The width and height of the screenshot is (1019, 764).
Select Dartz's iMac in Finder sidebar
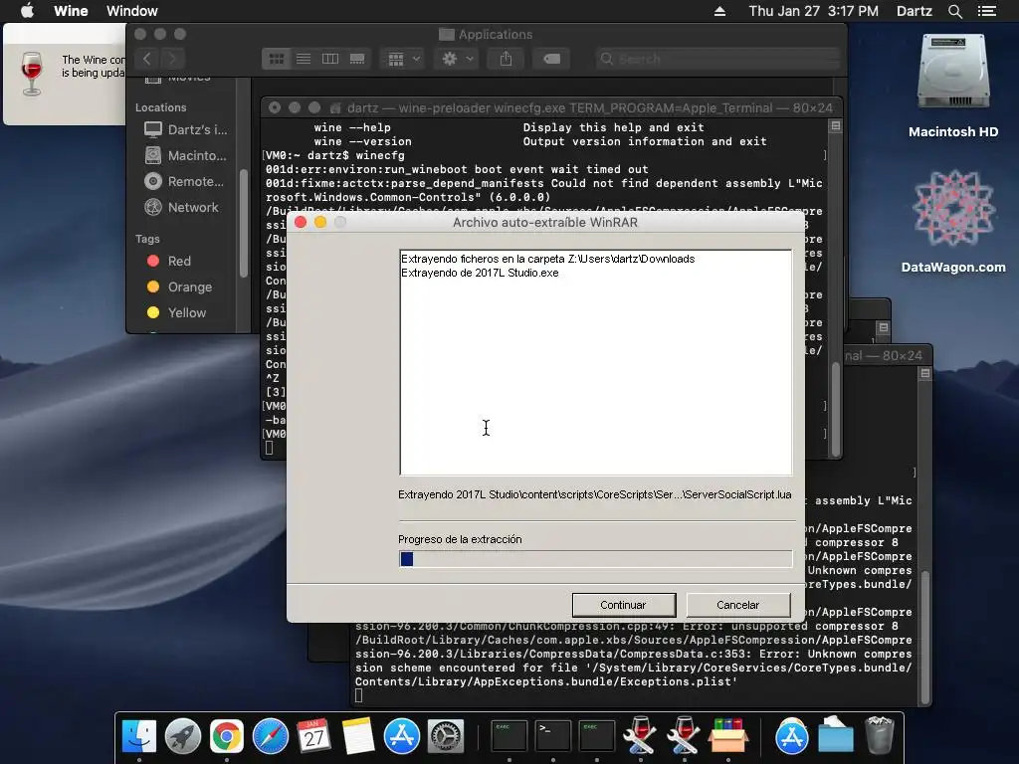point(186,129)
